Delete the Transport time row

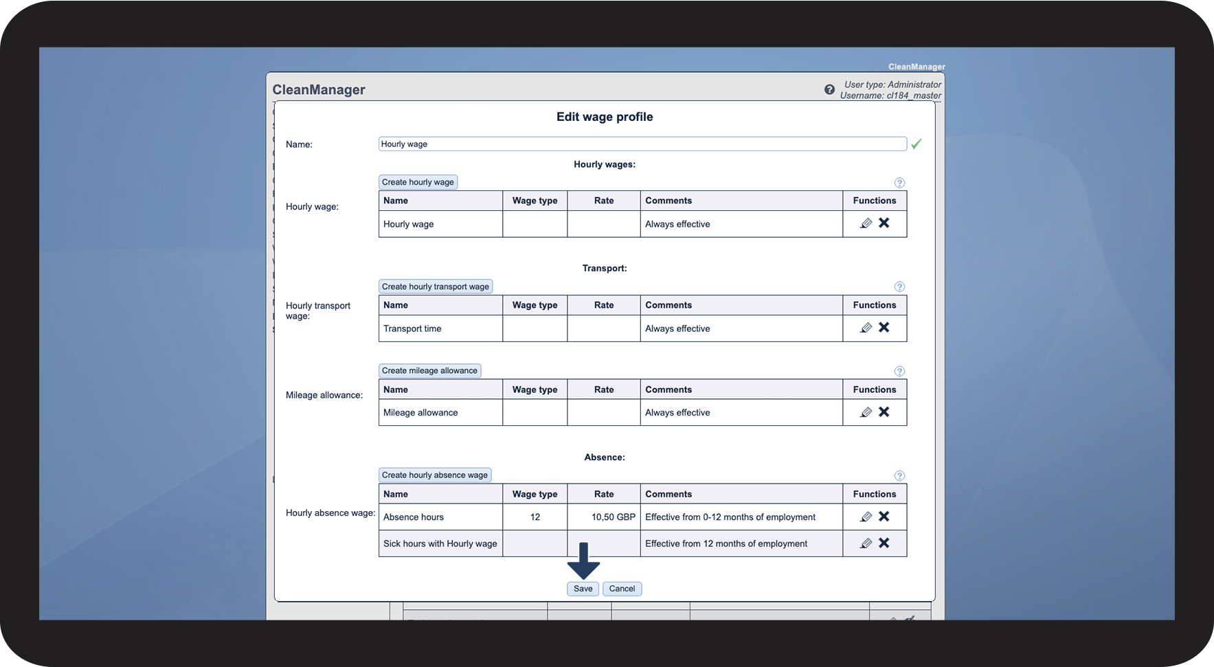click(x=884, y=327)
